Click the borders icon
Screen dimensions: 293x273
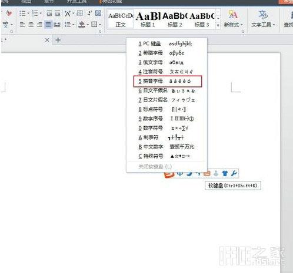point(94,25)
